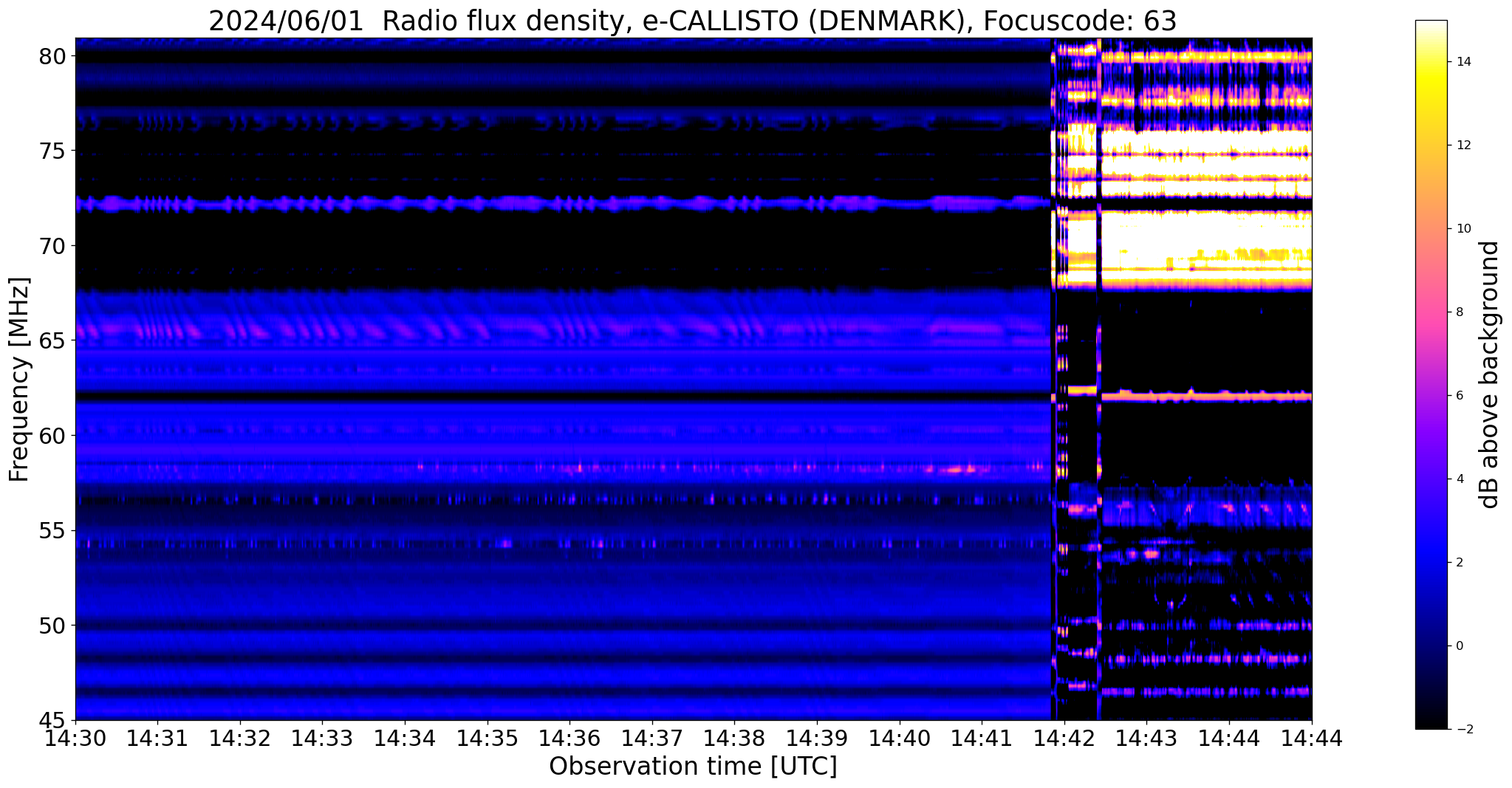Screen dimensions: 1512x788
Task: Click the 14:34 time tick label
Action: point(405,737)
